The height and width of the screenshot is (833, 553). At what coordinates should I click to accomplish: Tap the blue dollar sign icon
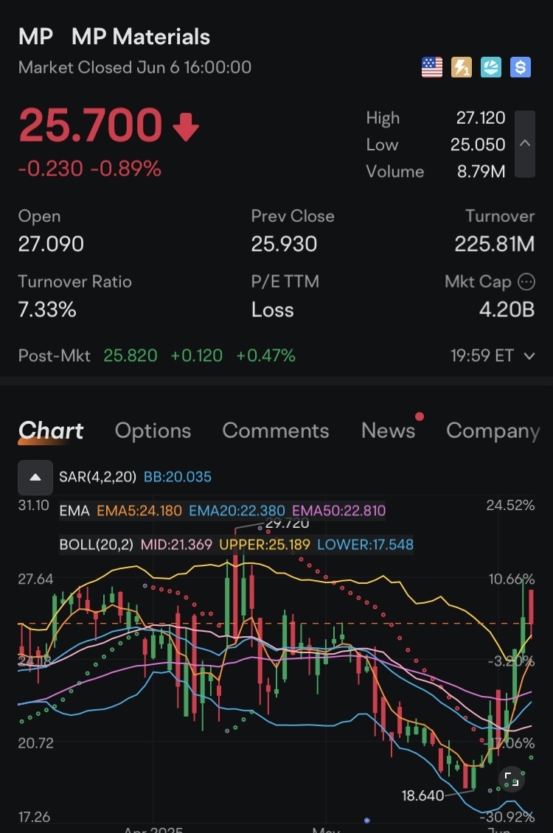tap(521, 68)
